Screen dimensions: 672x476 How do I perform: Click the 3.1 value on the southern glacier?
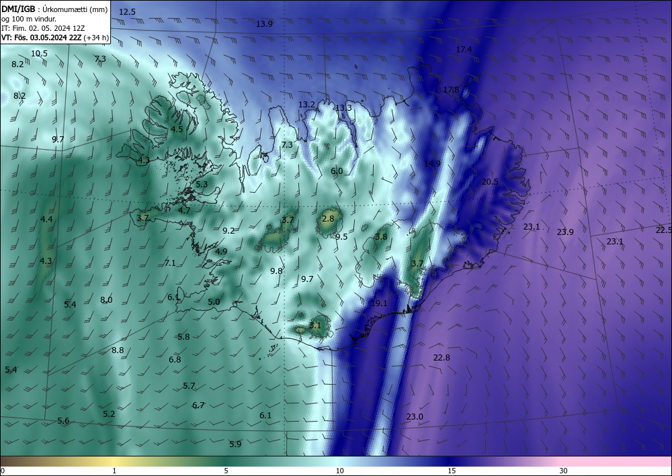(315, 326)
